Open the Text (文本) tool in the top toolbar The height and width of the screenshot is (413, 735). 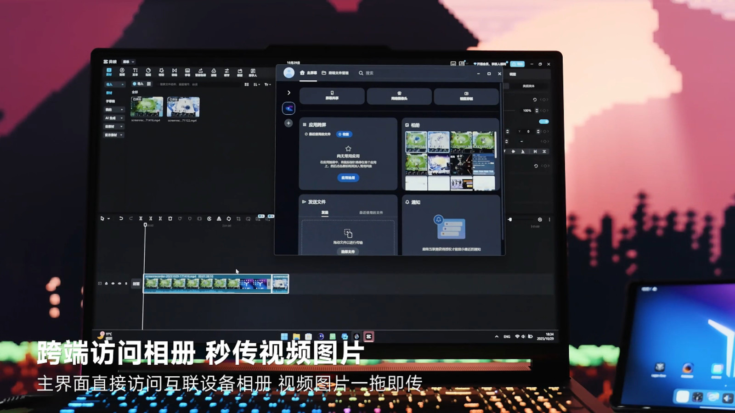coord(135,72)
